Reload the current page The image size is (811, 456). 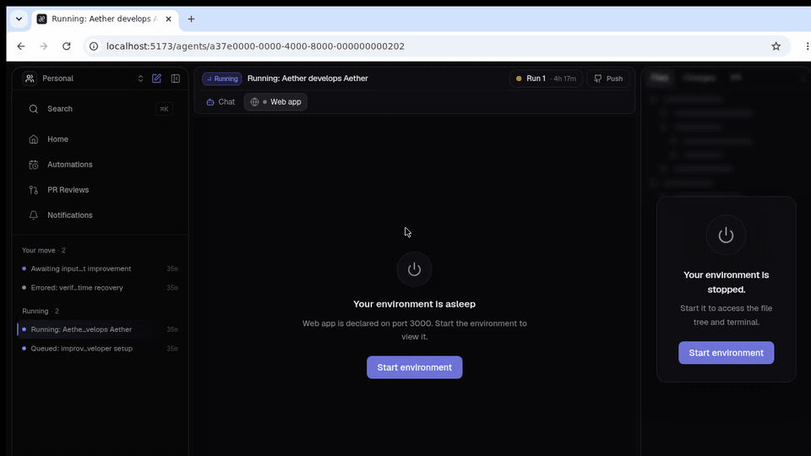[66, 46]
